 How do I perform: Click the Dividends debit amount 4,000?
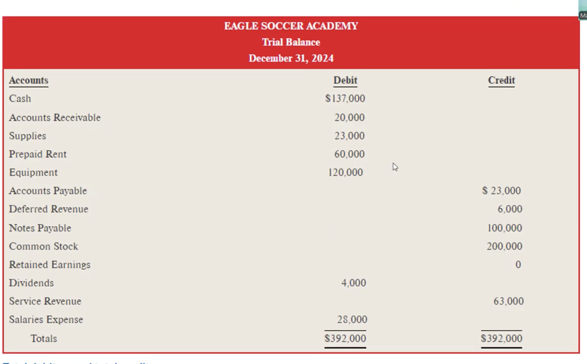354,283
